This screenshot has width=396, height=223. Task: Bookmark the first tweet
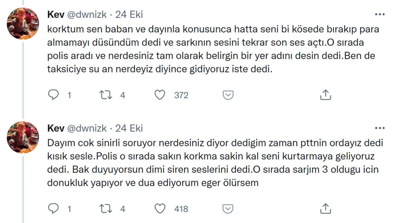227,95
